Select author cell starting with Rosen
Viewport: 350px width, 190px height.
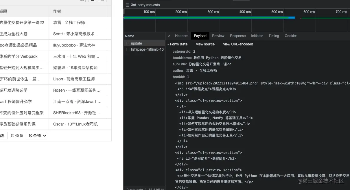pyautogui.click(x=78, y=90)
